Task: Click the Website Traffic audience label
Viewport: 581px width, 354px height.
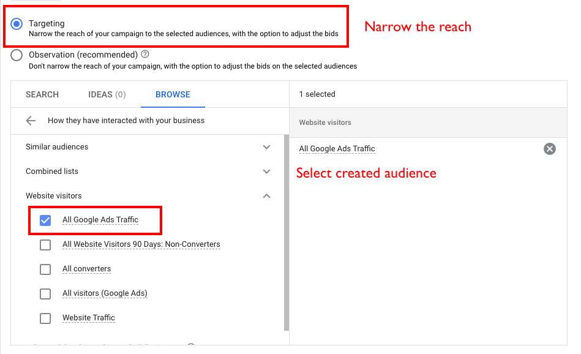Action: click(88, 318)
